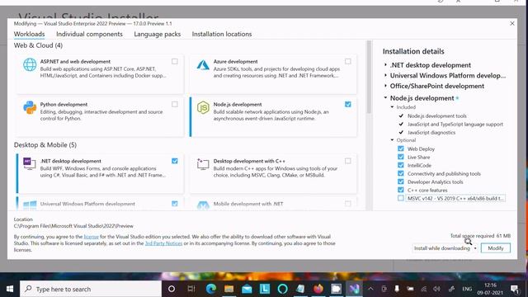Click the Mobile development with .NET icon
Image resolution: width=528 pixels, height=297 pixels.
click(x=203, y=205)
